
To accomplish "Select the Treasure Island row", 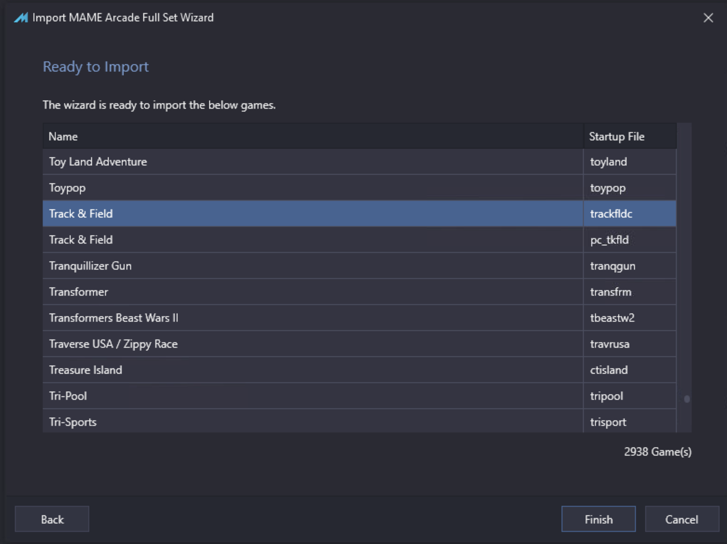I will [x=359, y=370].
